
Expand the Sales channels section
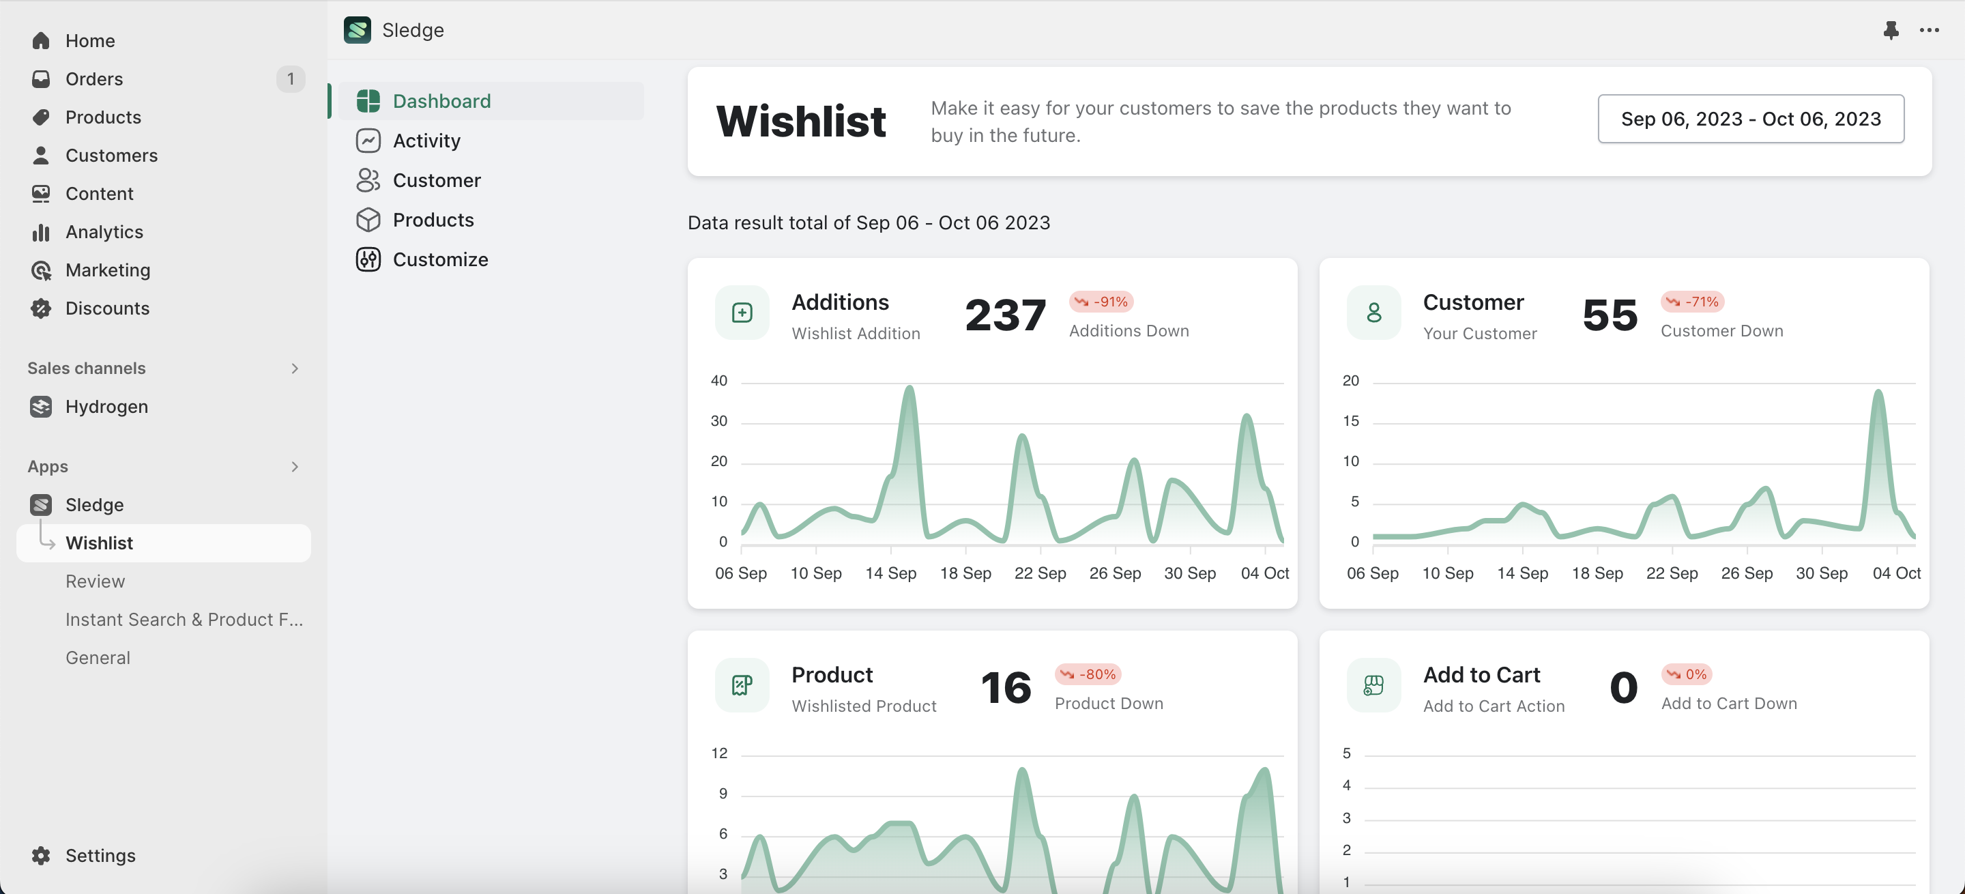295,369
